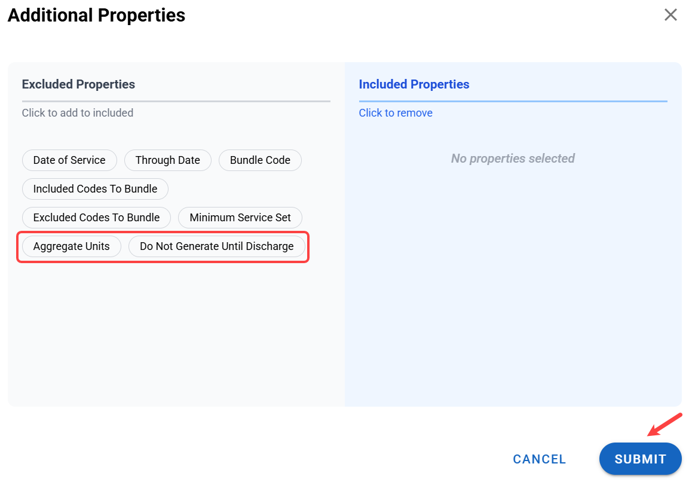692x482 pixels.
Task: Select the Through Date property chip
Action: (x=167, y=160)
